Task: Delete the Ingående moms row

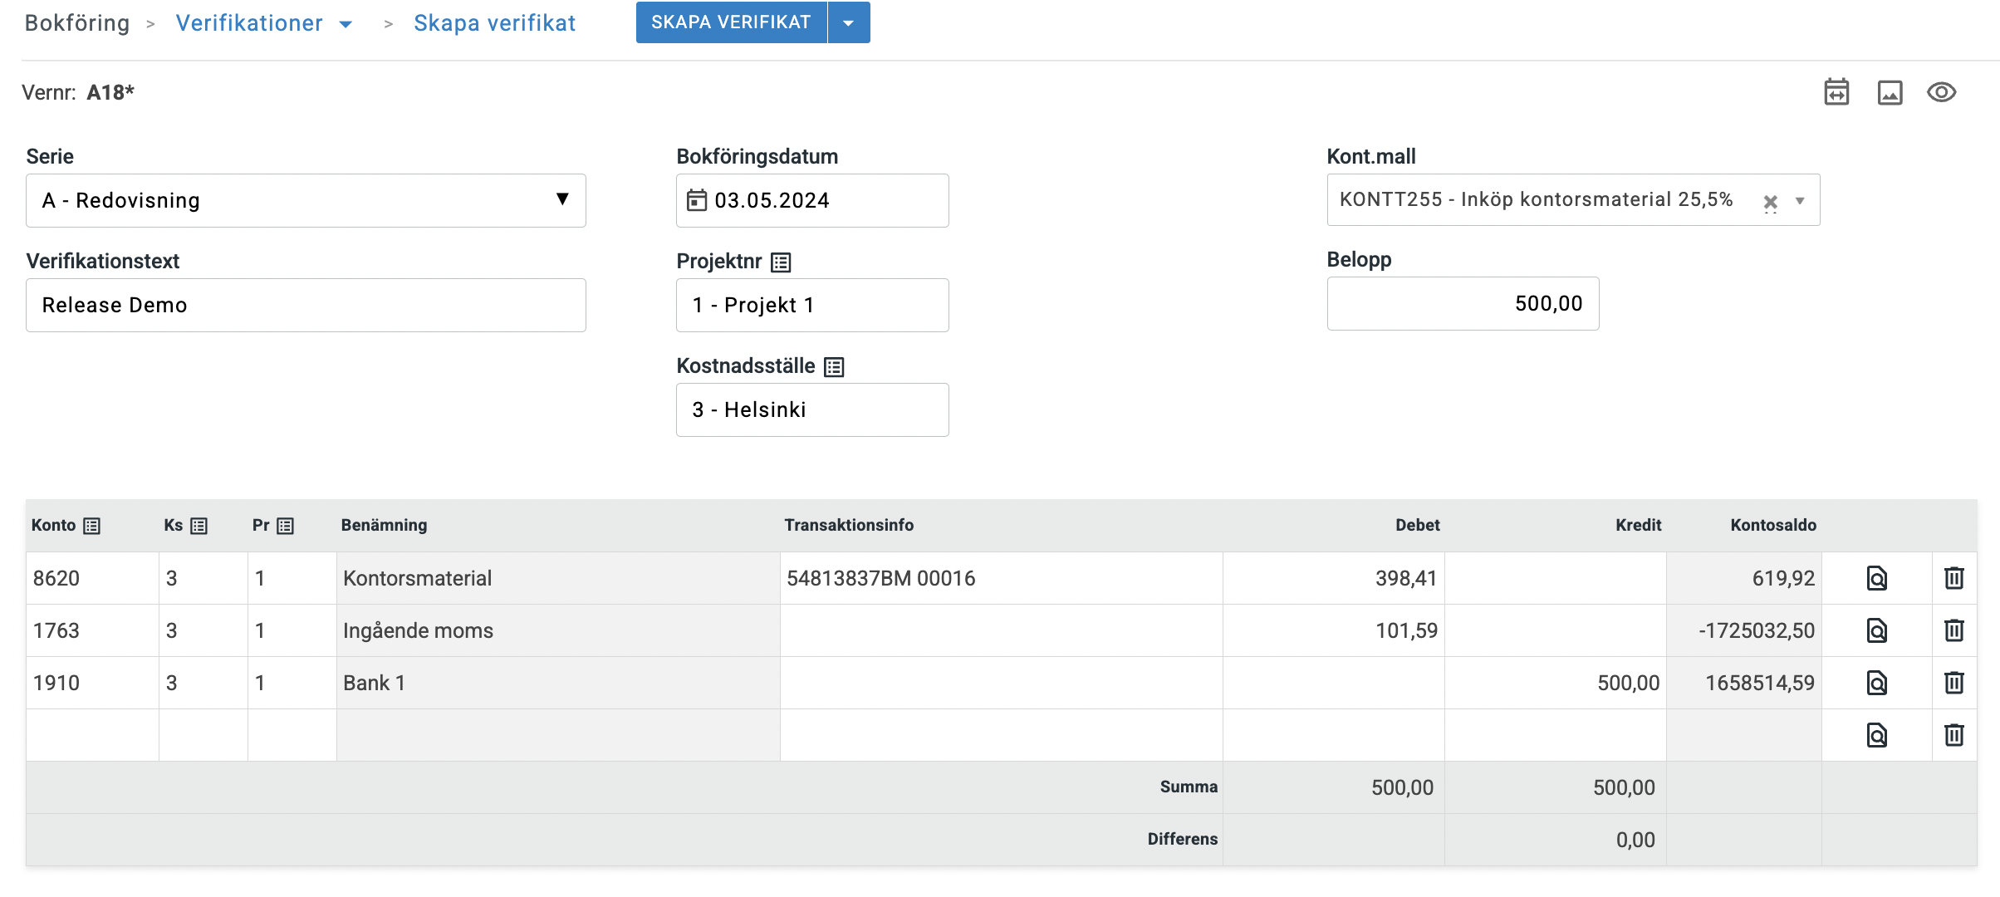Action: point(1953,630)
